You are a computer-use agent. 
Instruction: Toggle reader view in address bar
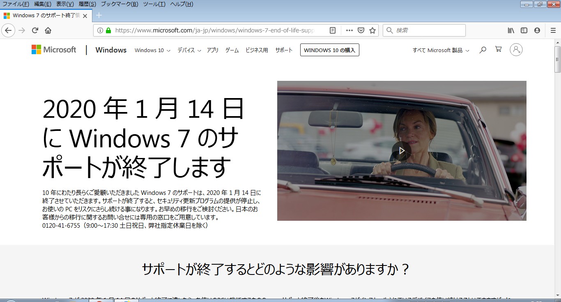(333, 30)
